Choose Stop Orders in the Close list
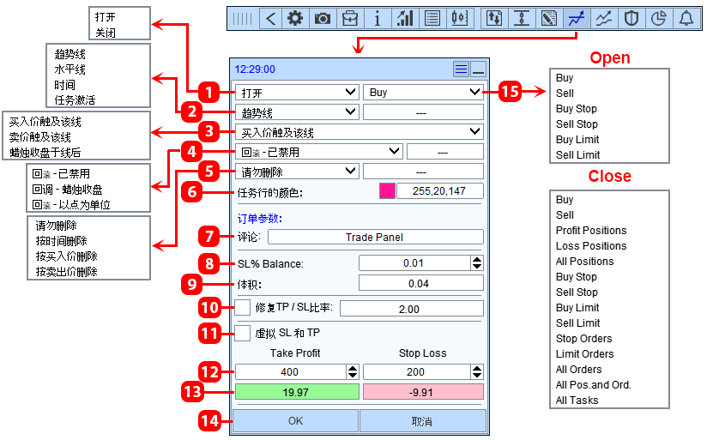 coord(584,338)
